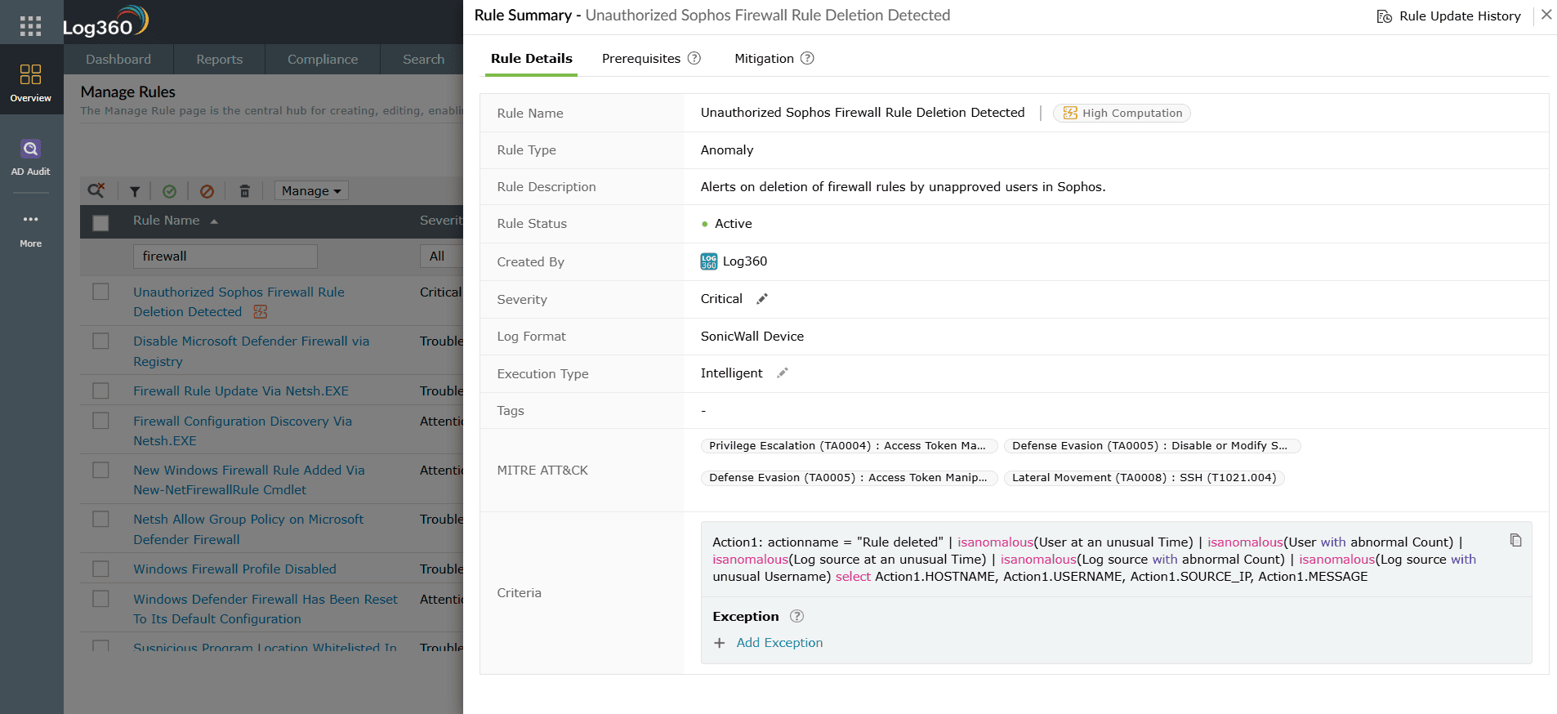The width and height of the screenshot is (1557, 714).
Task: Toggle the select-all rules checkbox
Action: (100, 222)
